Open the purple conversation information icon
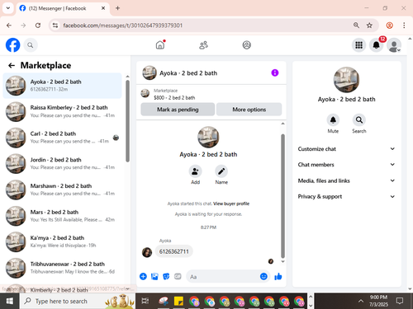 pyautogui.click(x=275, y=73)
